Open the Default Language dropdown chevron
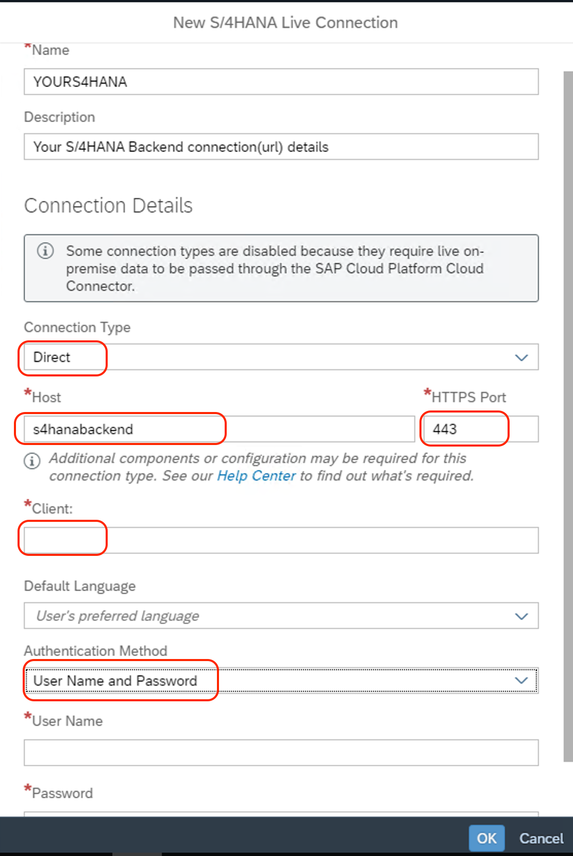Screen dimensions: 573x856 521,616
